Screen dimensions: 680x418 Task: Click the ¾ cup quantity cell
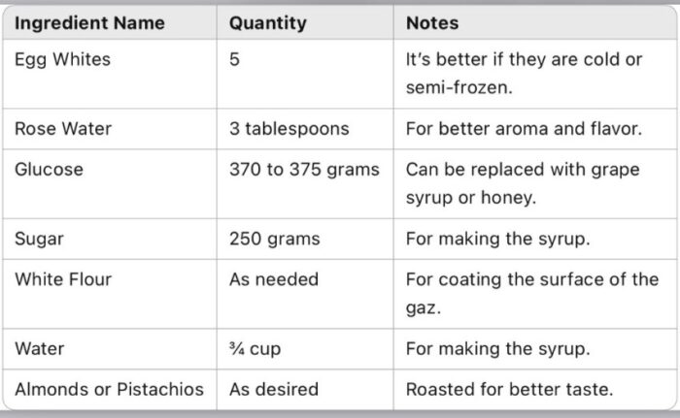(255, 348)
